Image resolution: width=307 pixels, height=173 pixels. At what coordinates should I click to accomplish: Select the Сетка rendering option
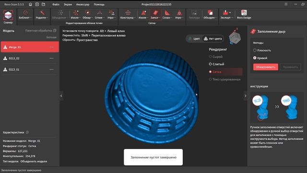click(225, 72)
